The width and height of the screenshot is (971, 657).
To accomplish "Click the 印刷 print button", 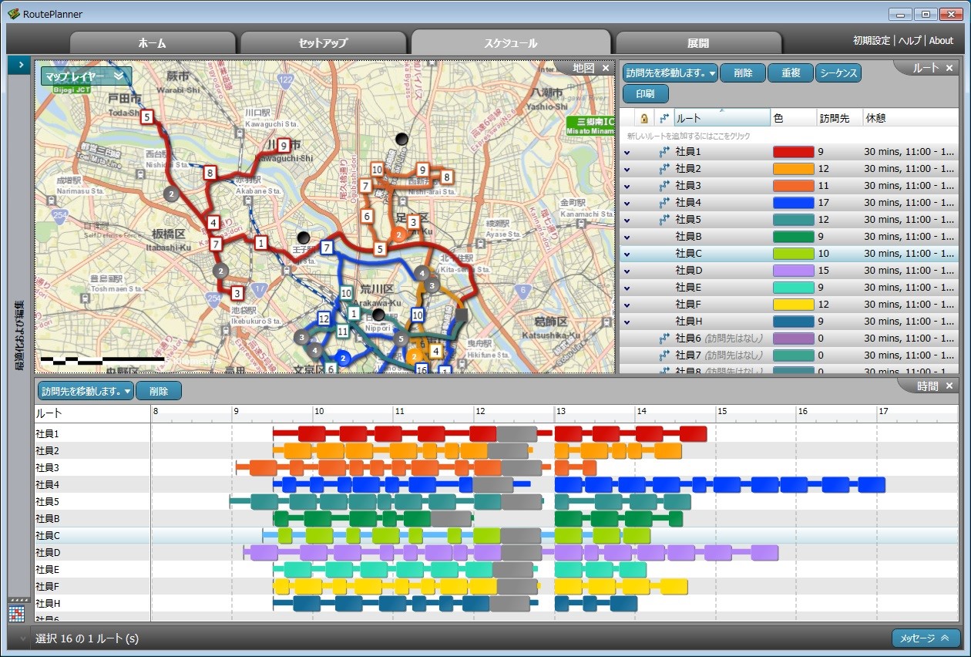I will tap(645, 94).
